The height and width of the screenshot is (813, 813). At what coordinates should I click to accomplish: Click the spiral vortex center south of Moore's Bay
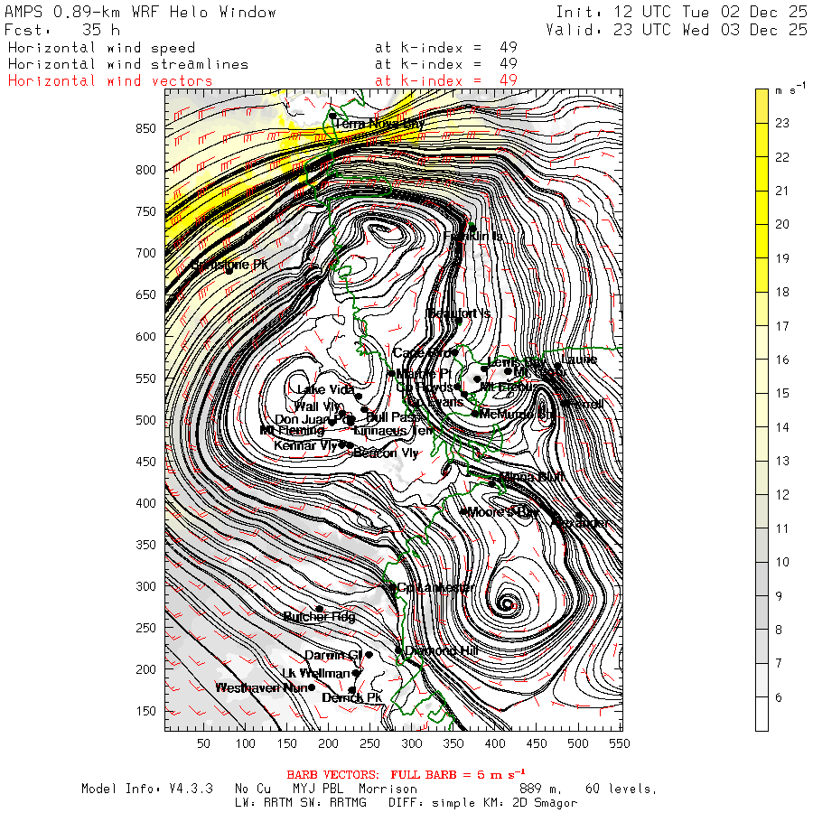point(507,603)
